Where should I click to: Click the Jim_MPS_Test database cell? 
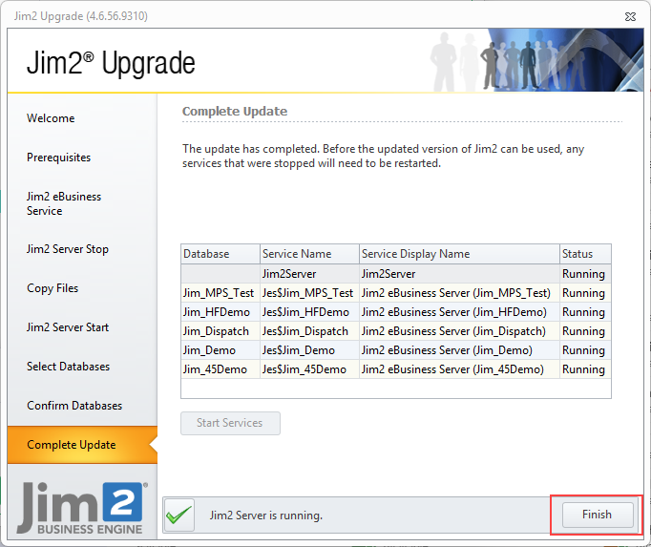coord(220,293)
